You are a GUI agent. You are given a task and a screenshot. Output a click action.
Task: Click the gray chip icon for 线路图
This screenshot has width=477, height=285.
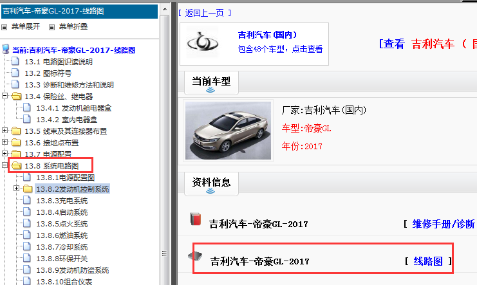(195, 256)
